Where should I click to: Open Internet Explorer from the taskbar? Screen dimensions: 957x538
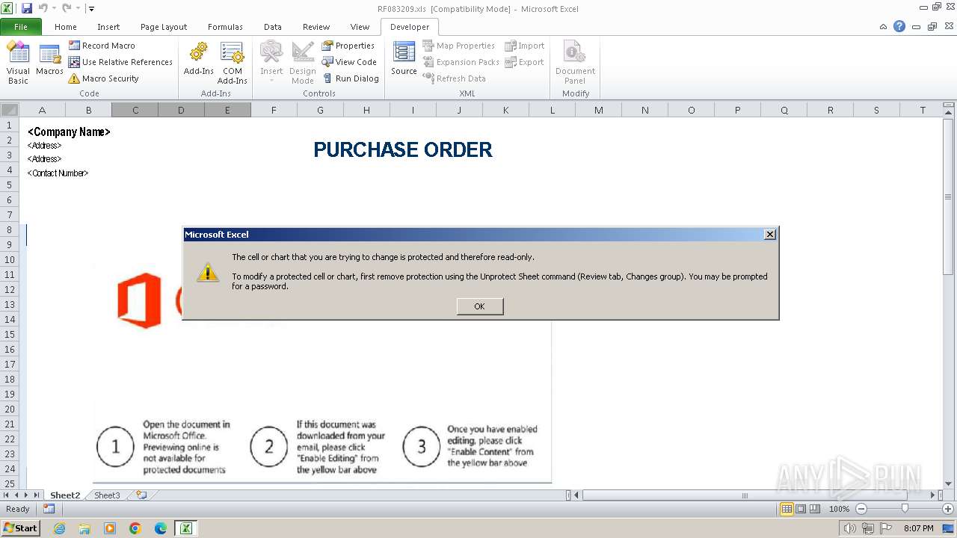point(59,528)
